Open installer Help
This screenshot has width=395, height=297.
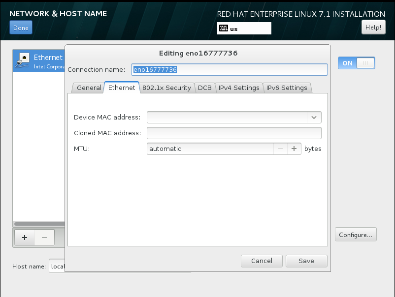373,27
